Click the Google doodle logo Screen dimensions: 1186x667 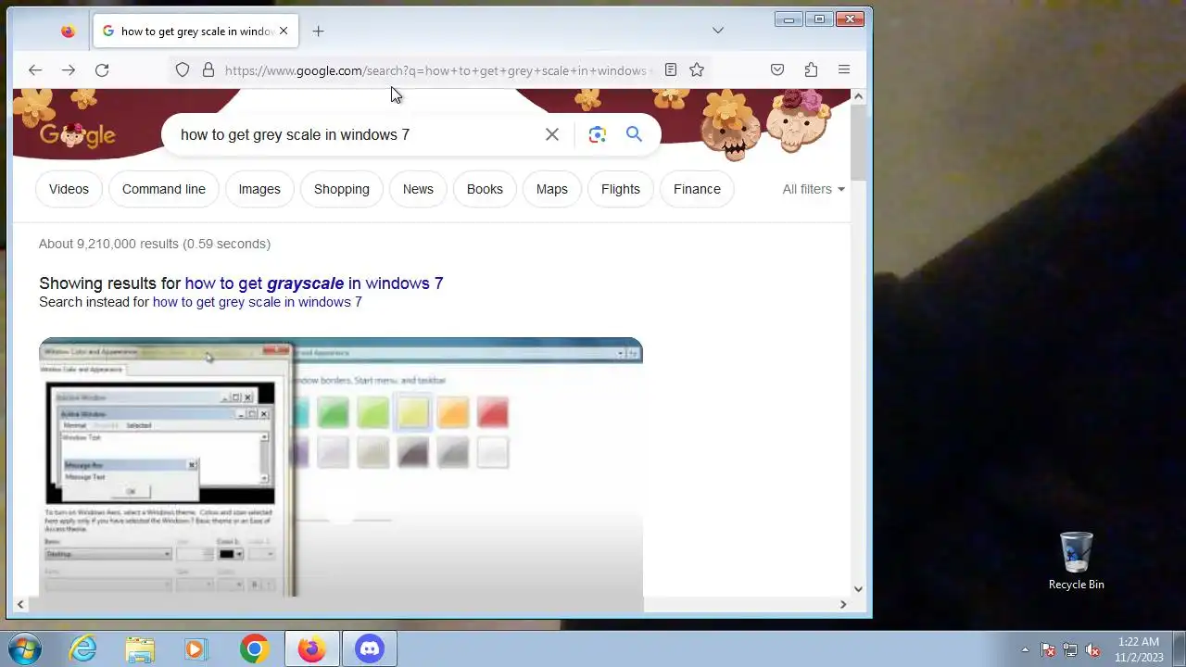[x=77, y=135]
